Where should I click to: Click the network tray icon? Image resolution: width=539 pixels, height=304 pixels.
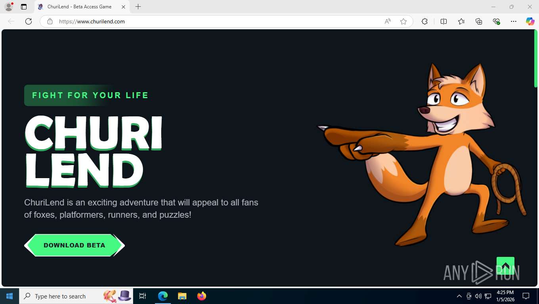pyautogui.click(x=488, y=296)
